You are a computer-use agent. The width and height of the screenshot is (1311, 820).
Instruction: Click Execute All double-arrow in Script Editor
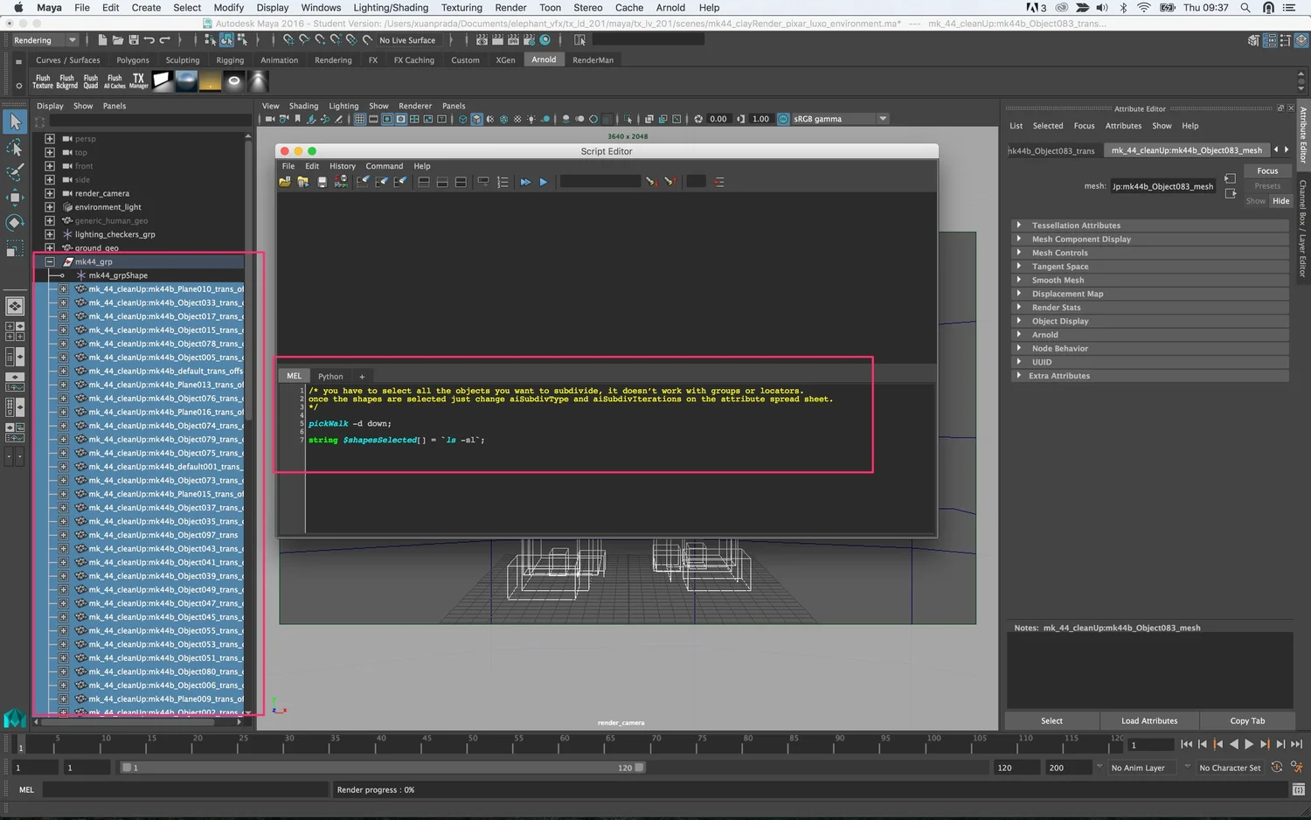[525, 182]
